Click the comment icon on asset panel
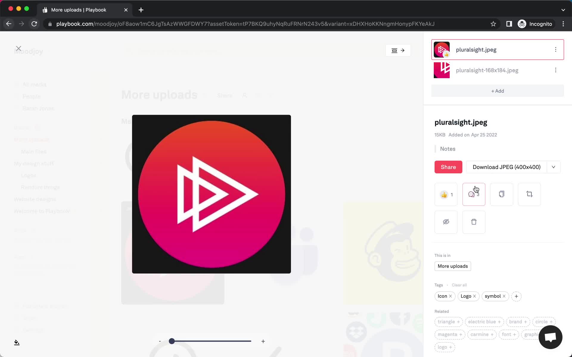 473,193
